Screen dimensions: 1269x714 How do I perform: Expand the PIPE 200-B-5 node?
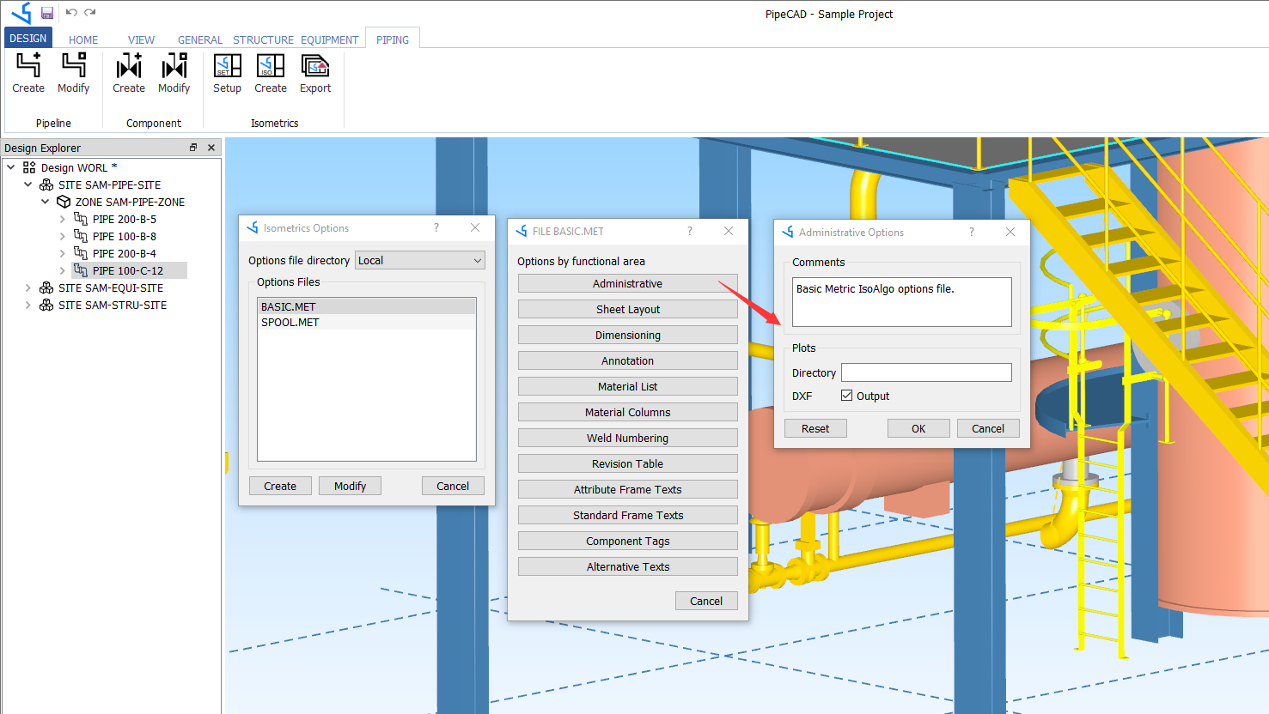click(x=63, y=219)
